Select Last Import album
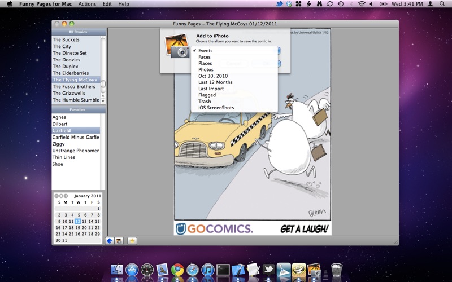452x282 pixels. pyautogui.click(x=234, y=89)
